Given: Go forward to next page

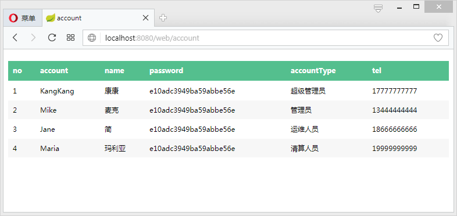Looking at the screenshot, I should 33,38.
